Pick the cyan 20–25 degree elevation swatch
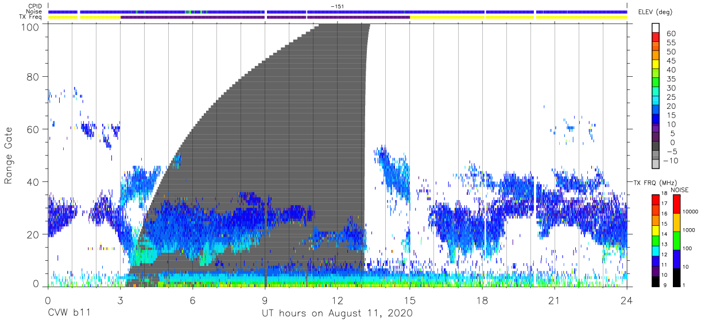 click(x=657, y=101)
